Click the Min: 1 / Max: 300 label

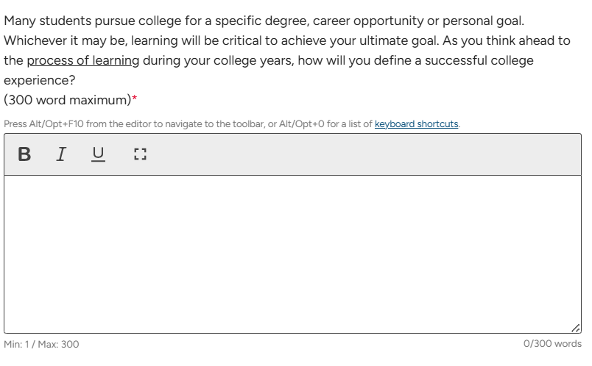[42, 344]
